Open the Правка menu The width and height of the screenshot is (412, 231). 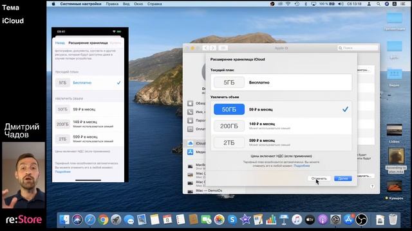click(x=112, y=4)
